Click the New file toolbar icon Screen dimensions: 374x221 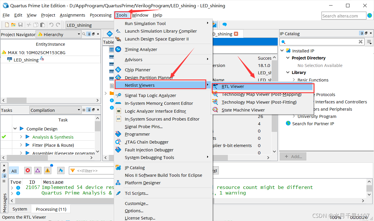7,25
